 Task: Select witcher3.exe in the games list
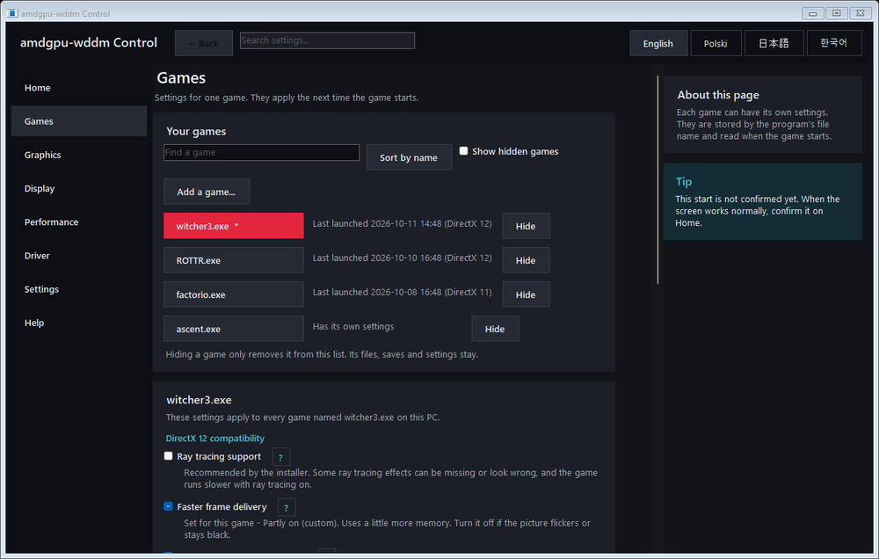[x=233, y=226]
